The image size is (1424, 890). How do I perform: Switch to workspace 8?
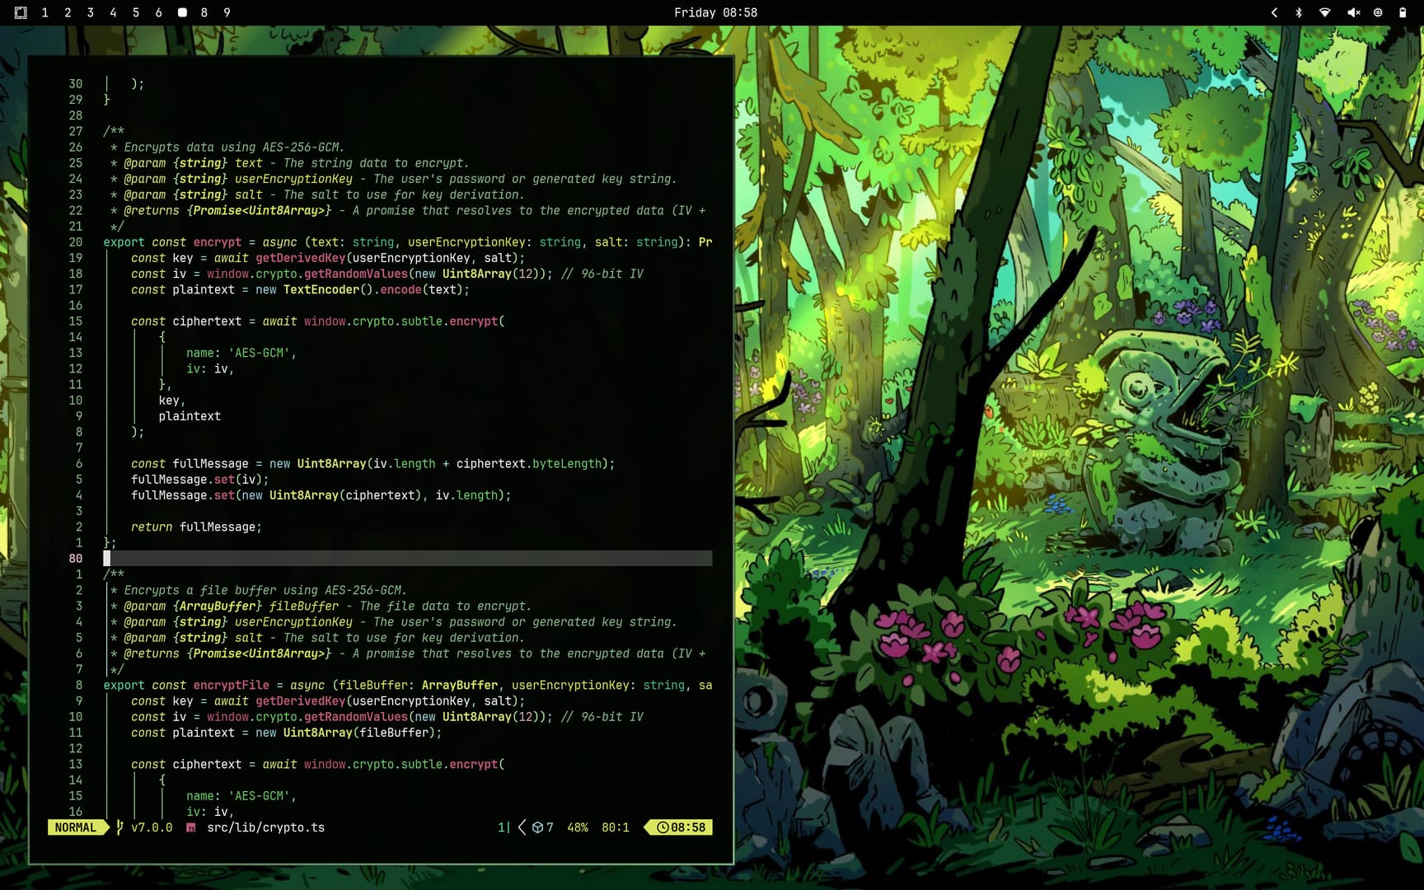[204, 12]
